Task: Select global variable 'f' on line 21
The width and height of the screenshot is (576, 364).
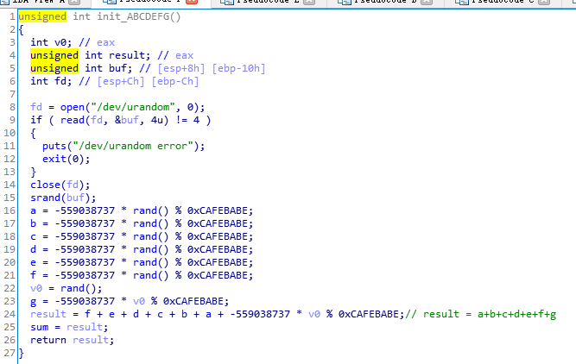Action: [33, 275]
